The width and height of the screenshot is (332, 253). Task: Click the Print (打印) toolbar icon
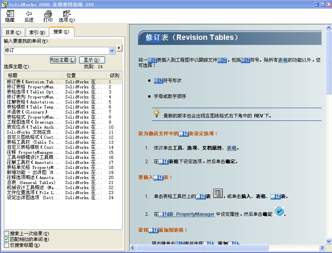pos(47,16)
